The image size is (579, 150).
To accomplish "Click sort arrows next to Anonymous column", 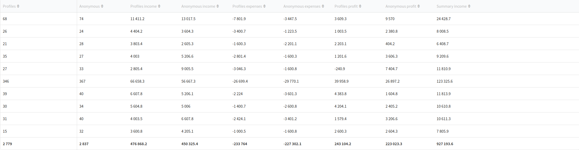I will [x=102, y=6].
